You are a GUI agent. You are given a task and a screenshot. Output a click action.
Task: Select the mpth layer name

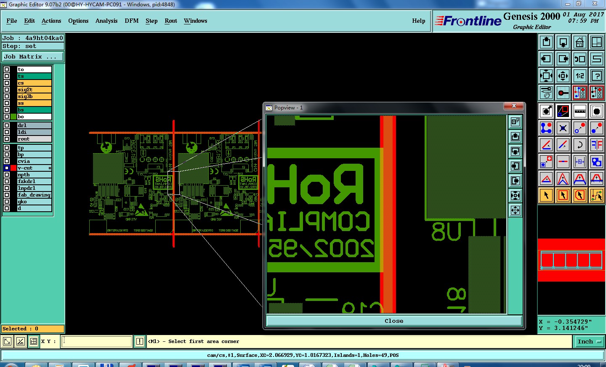[35, 175]
